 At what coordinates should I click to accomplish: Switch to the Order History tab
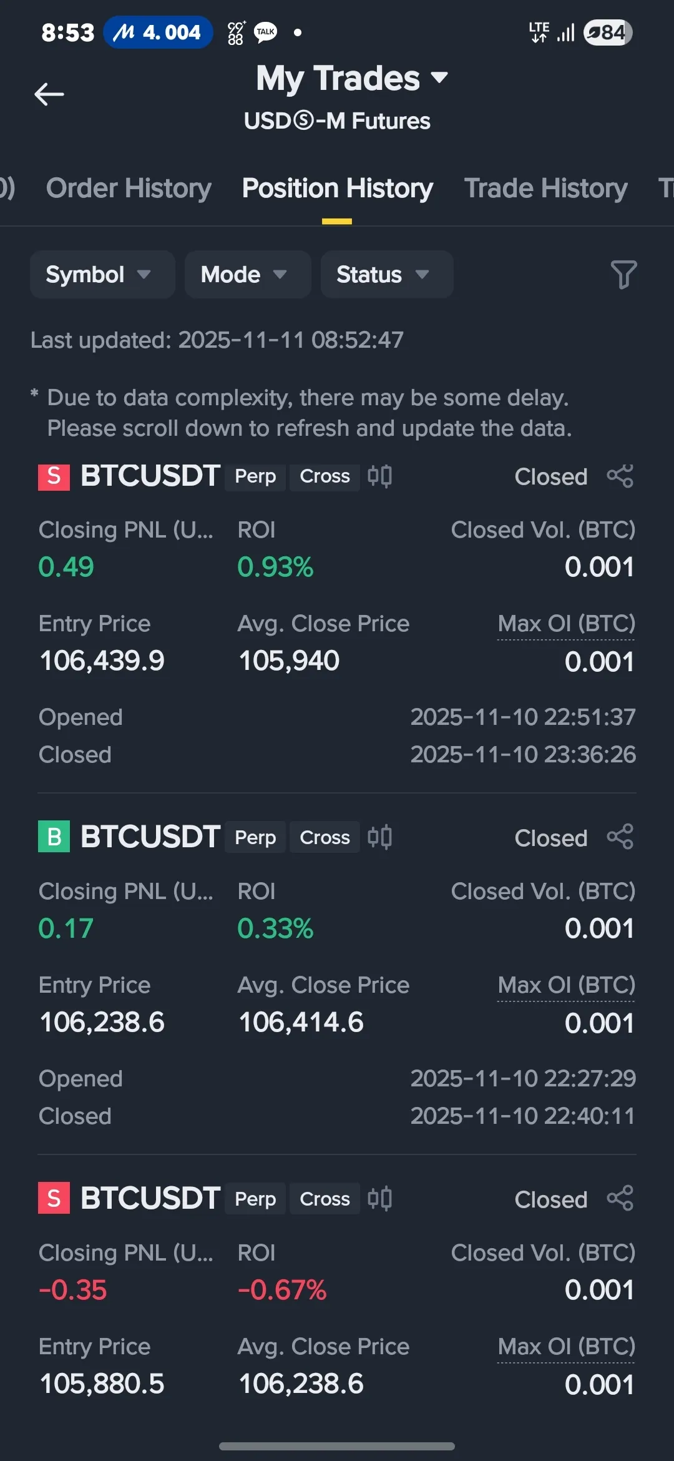(x=129, y=189)
